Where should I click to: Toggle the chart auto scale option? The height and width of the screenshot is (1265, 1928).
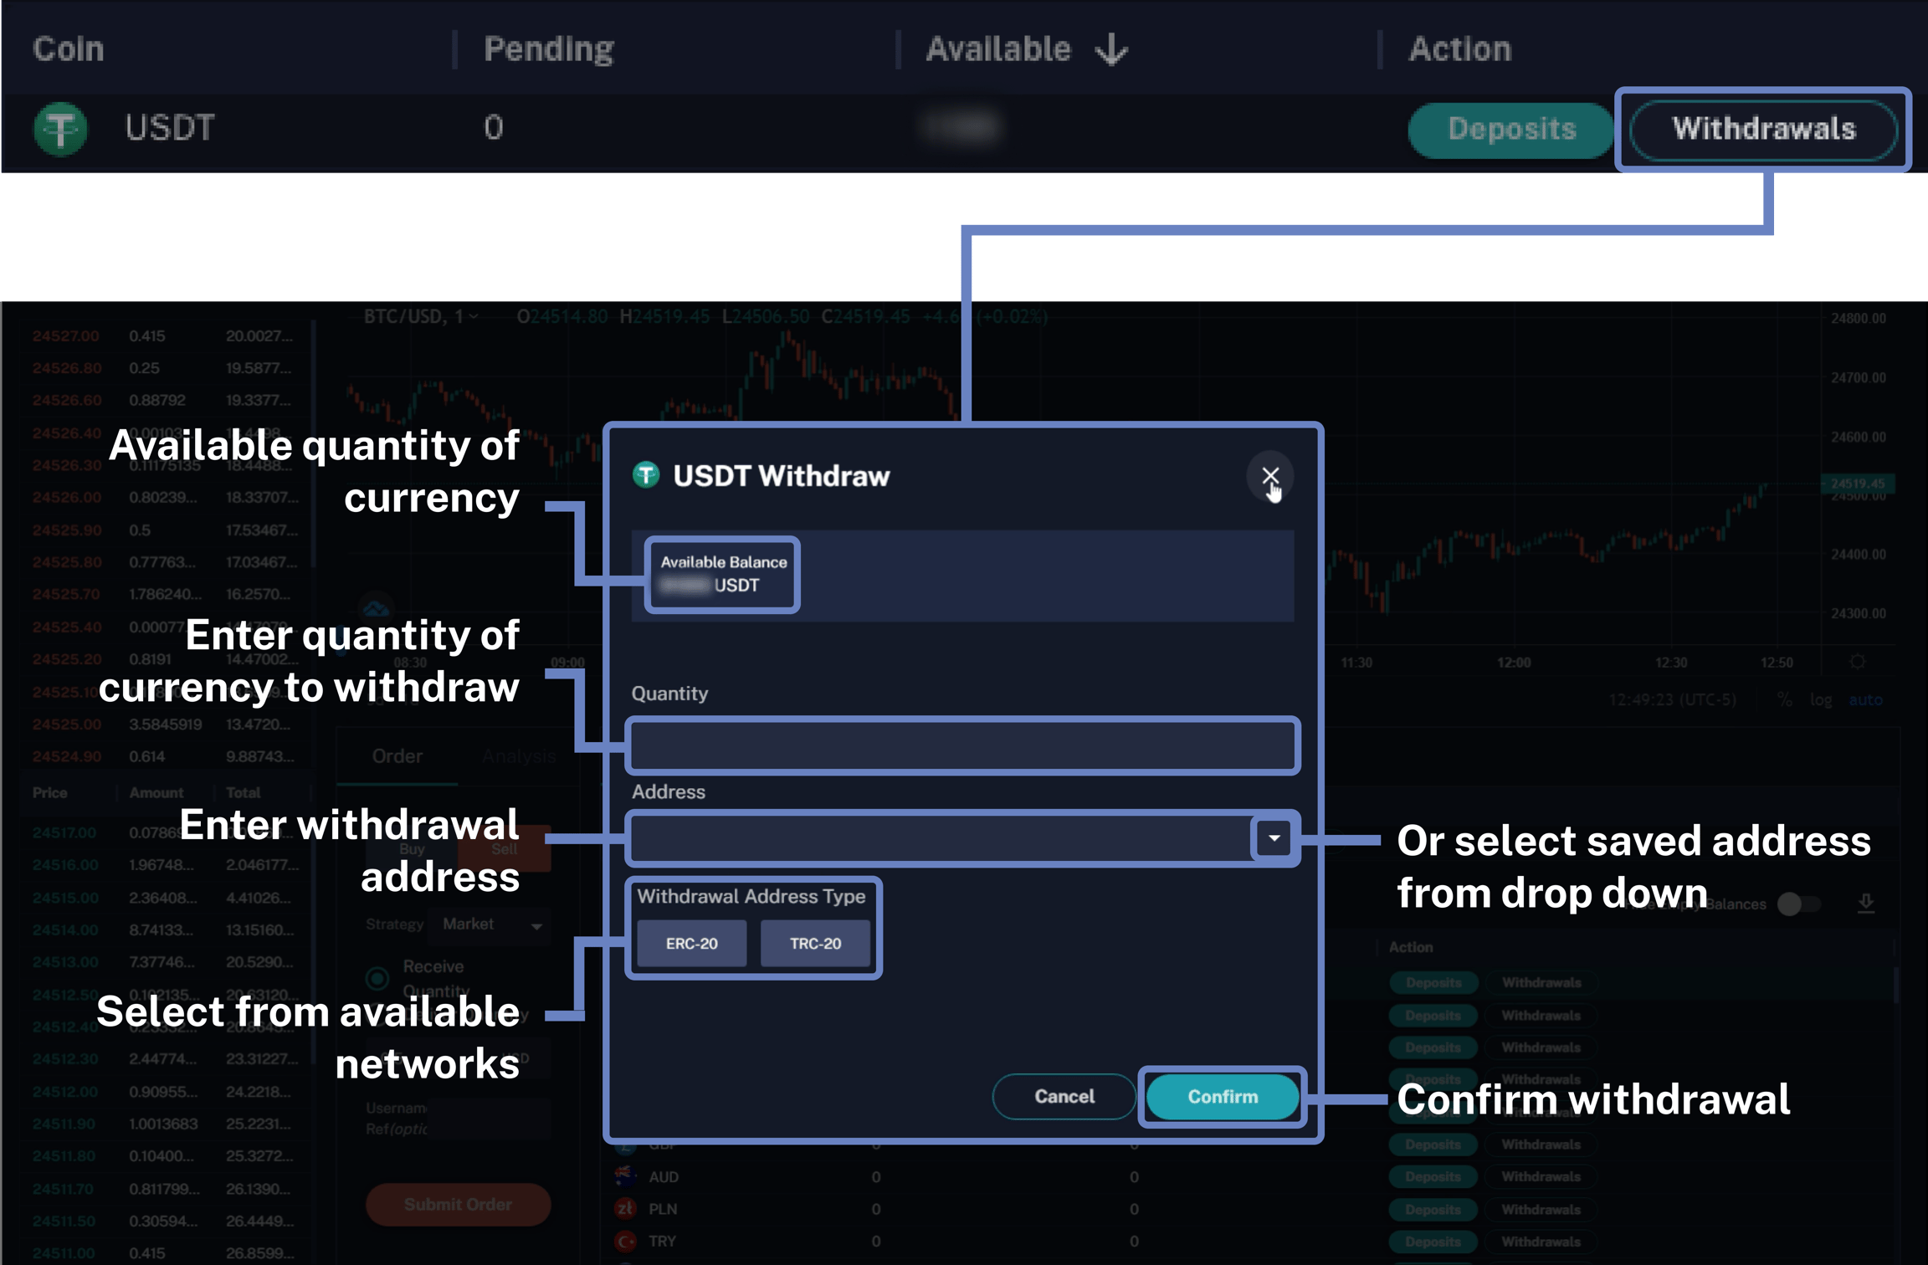click(x=1865, y=699)
